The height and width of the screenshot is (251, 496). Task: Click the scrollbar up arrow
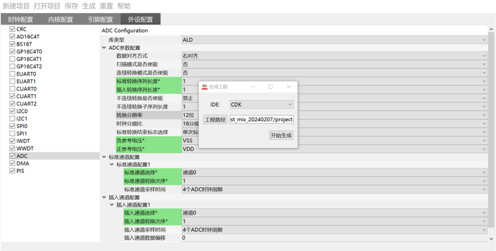pos(491,29)
